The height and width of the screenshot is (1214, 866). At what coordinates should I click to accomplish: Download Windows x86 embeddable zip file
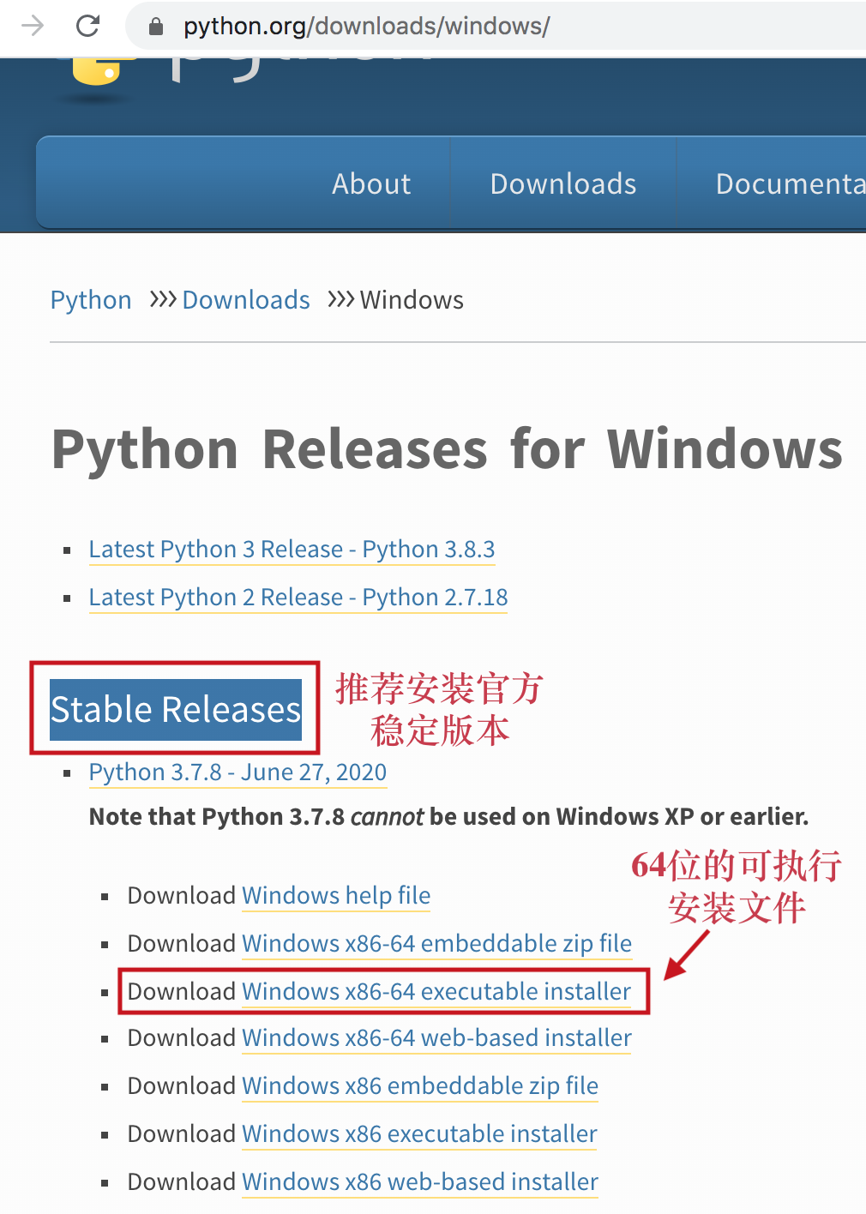coord(419,1085)
